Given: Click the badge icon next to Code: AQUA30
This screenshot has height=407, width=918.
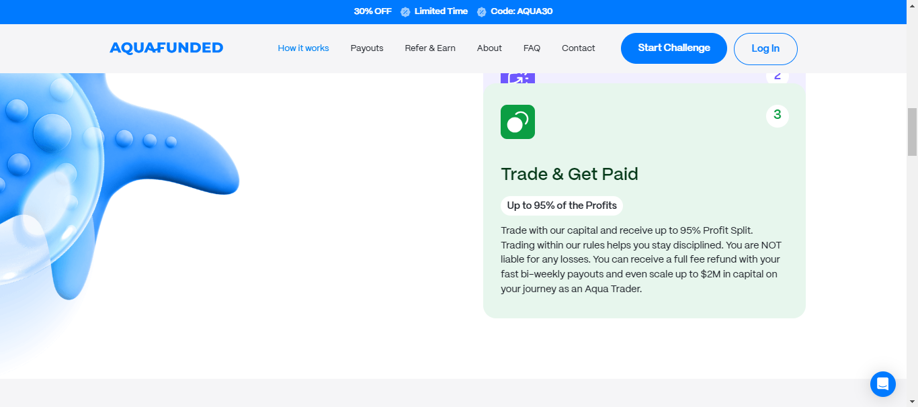Looking at the screenshot, I should [481, 11].
